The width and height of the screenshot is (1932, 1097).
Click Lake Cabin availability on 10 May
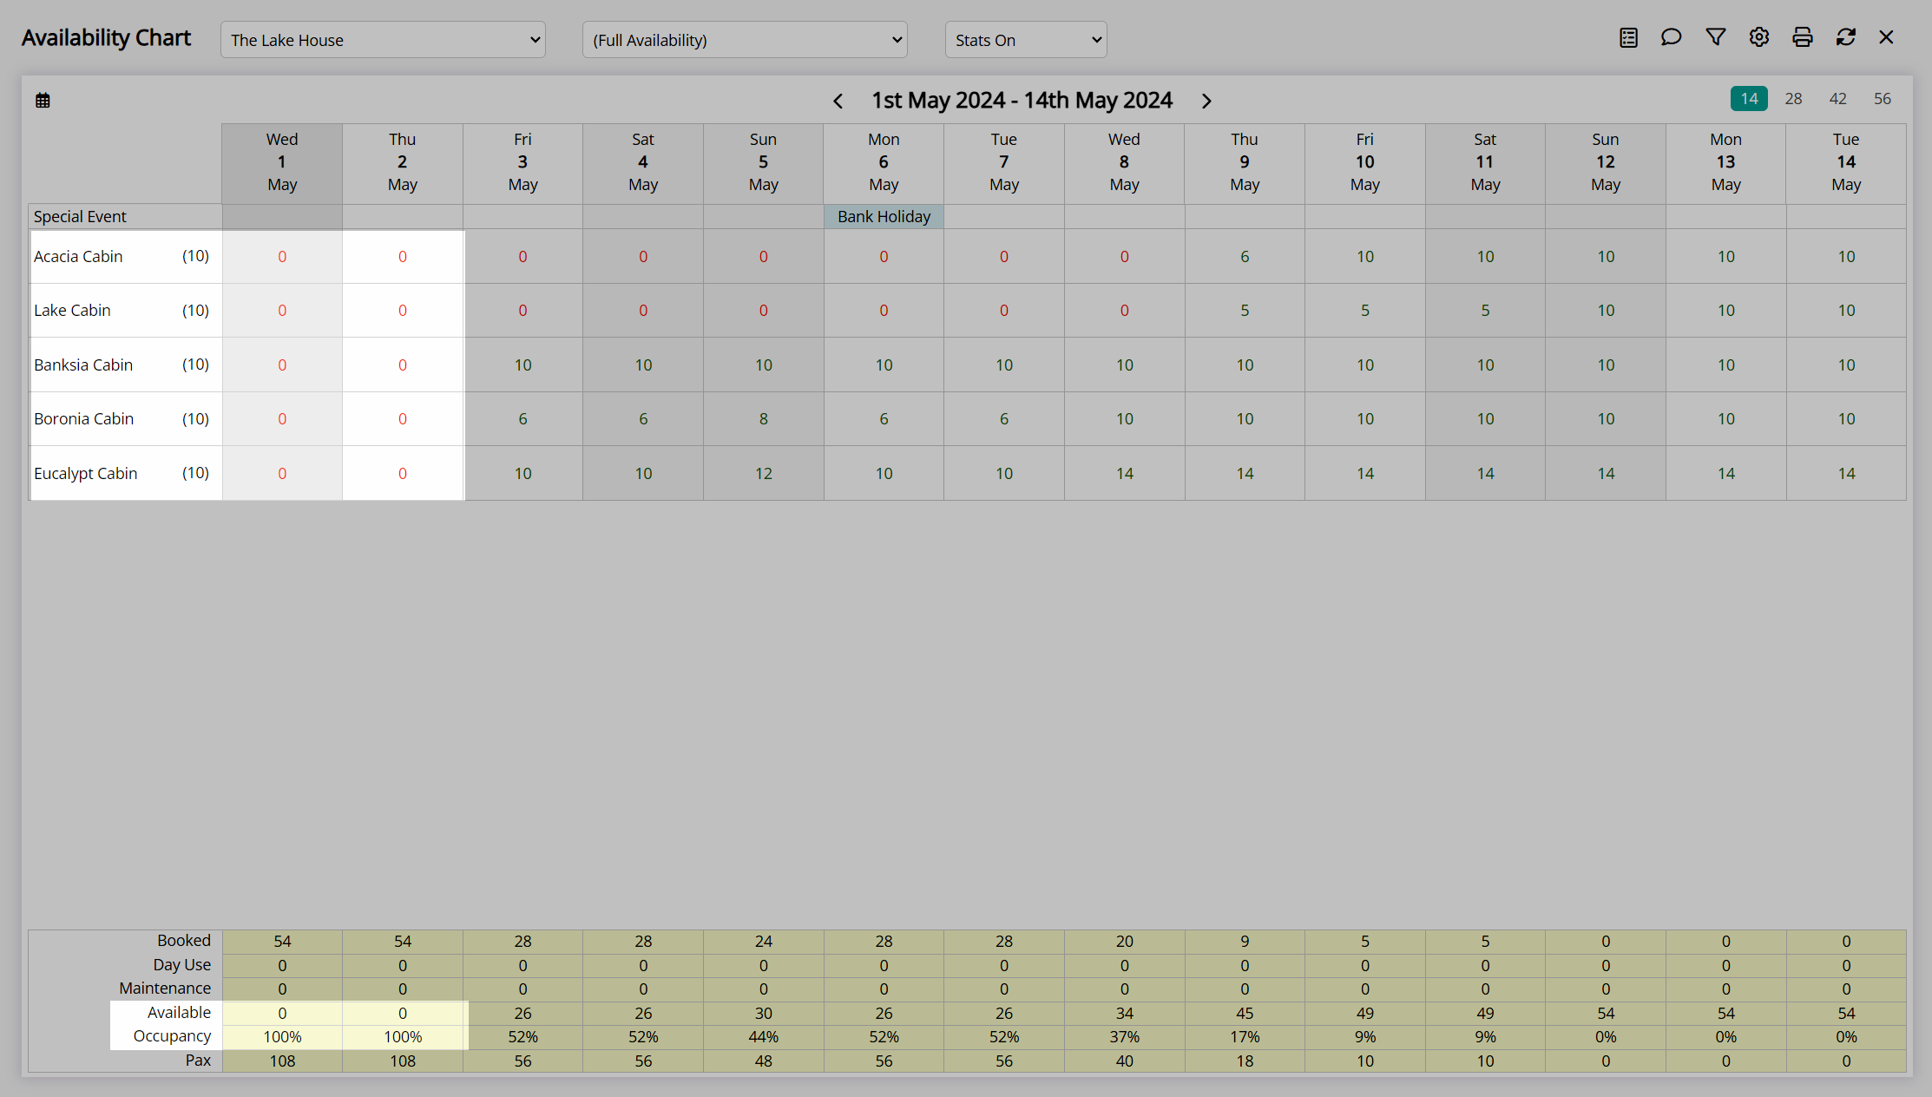pos(1365,310)
